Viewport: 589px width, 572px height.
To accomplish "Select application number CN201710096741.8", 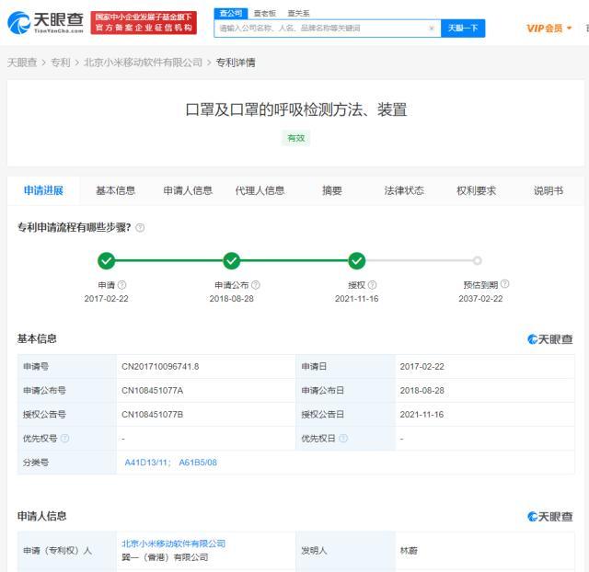I will pyautogui.click(x=160, y=366).
